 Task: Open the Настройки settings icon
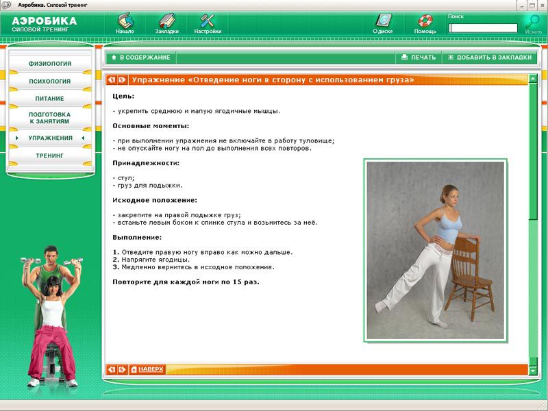pyautogui.click(x=208, y=21)
